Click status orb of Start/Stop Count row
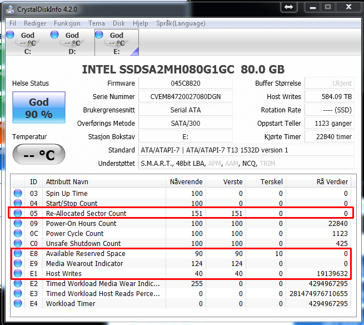Image resolution: width=364 pixels, height=325 pixels. tap(18, 203)
